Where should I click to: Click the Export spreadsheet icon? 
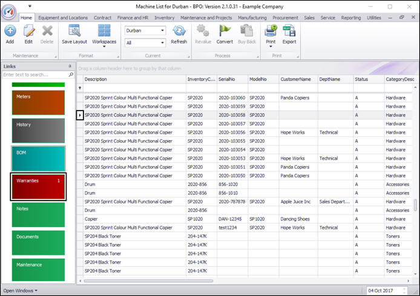(x=289, y=31)
